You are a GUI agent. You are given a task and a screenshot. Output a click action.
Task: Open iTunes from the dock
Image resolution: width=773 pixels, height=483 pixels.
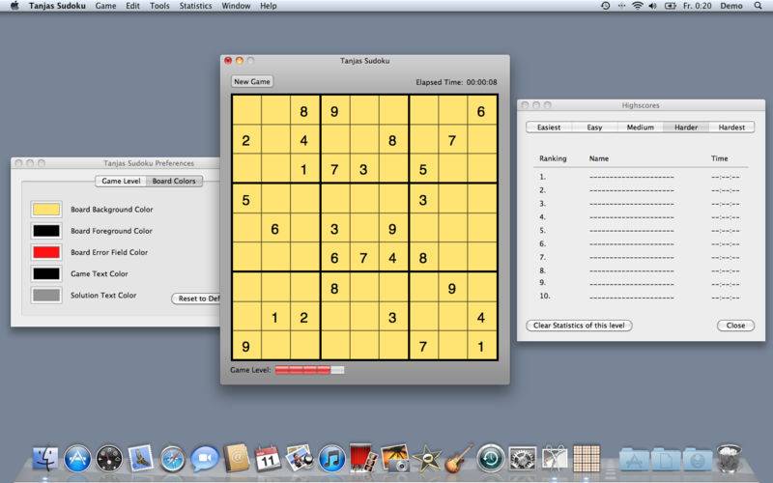pos(331,459)
